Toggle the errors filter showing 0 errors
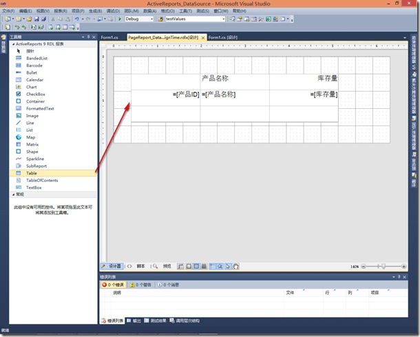This screenshot has height=337, width=420. [x=113, y=285]
